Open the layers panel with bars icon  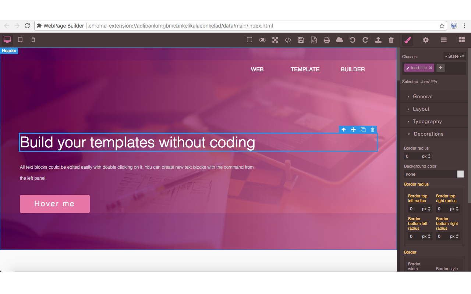(444, 40)
